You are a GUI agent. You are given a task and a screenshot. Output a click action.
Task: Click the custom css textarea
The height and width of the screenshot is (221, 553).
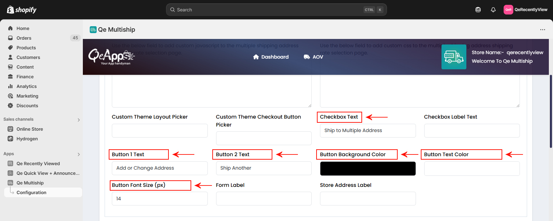coord(420,91)
